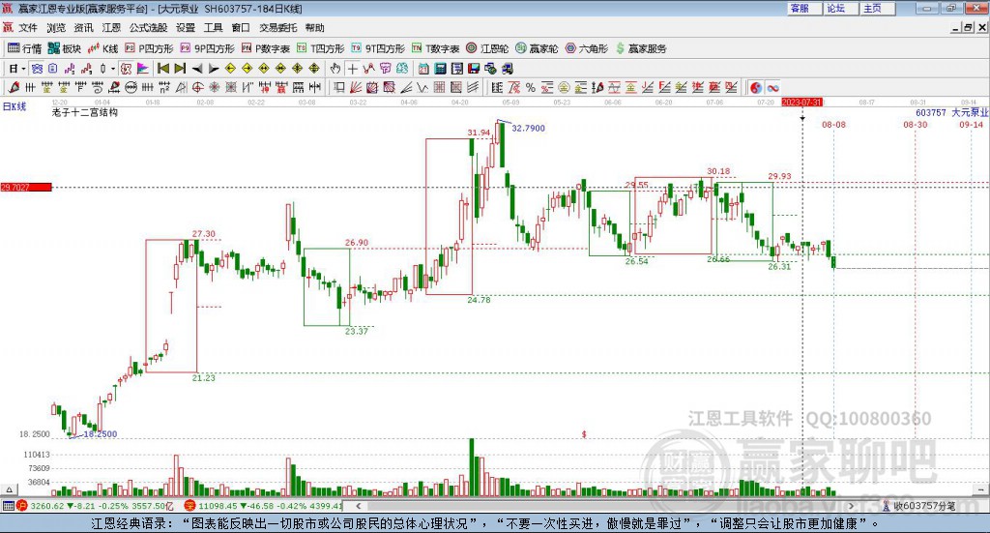The width and height of the screenshot is (990, 533).
Task: Click the chart horizontal scrollbar left arrow
Action: tap(359, 506)
